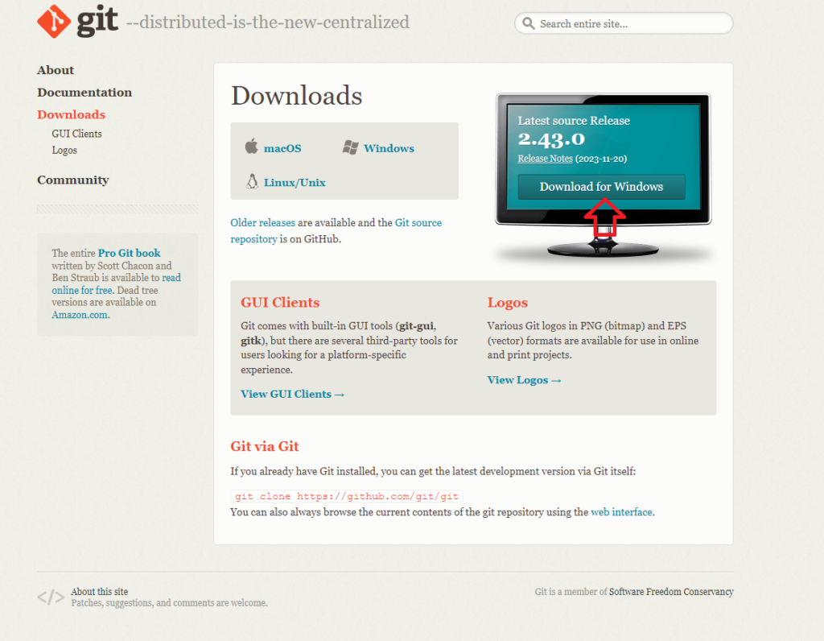Screen dimensions: 824x641
Task: Click the distributed-is-the-new-centralized tagline
Action: 267,22
